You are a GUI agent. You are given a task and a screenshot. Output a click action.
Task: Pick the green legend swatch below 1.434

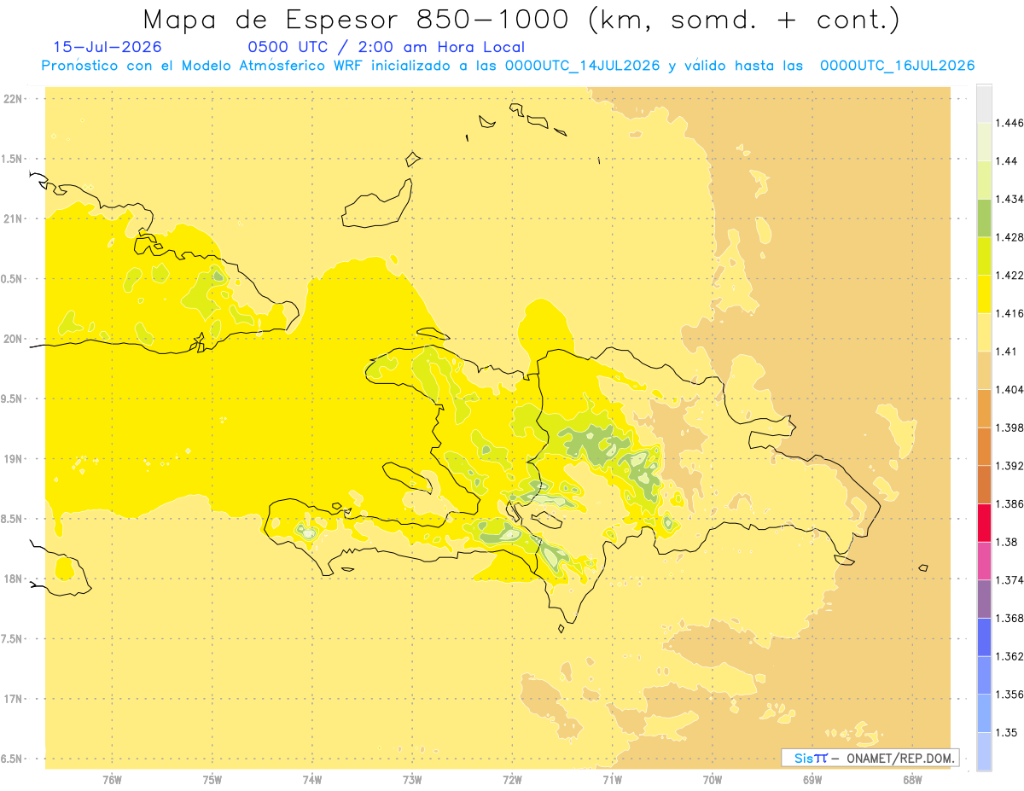tap(984, 218)
